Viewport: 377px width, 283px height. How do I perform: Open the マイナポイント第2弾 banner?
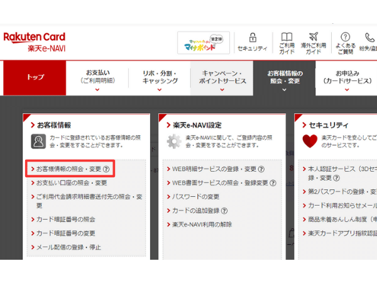(204, 43)
